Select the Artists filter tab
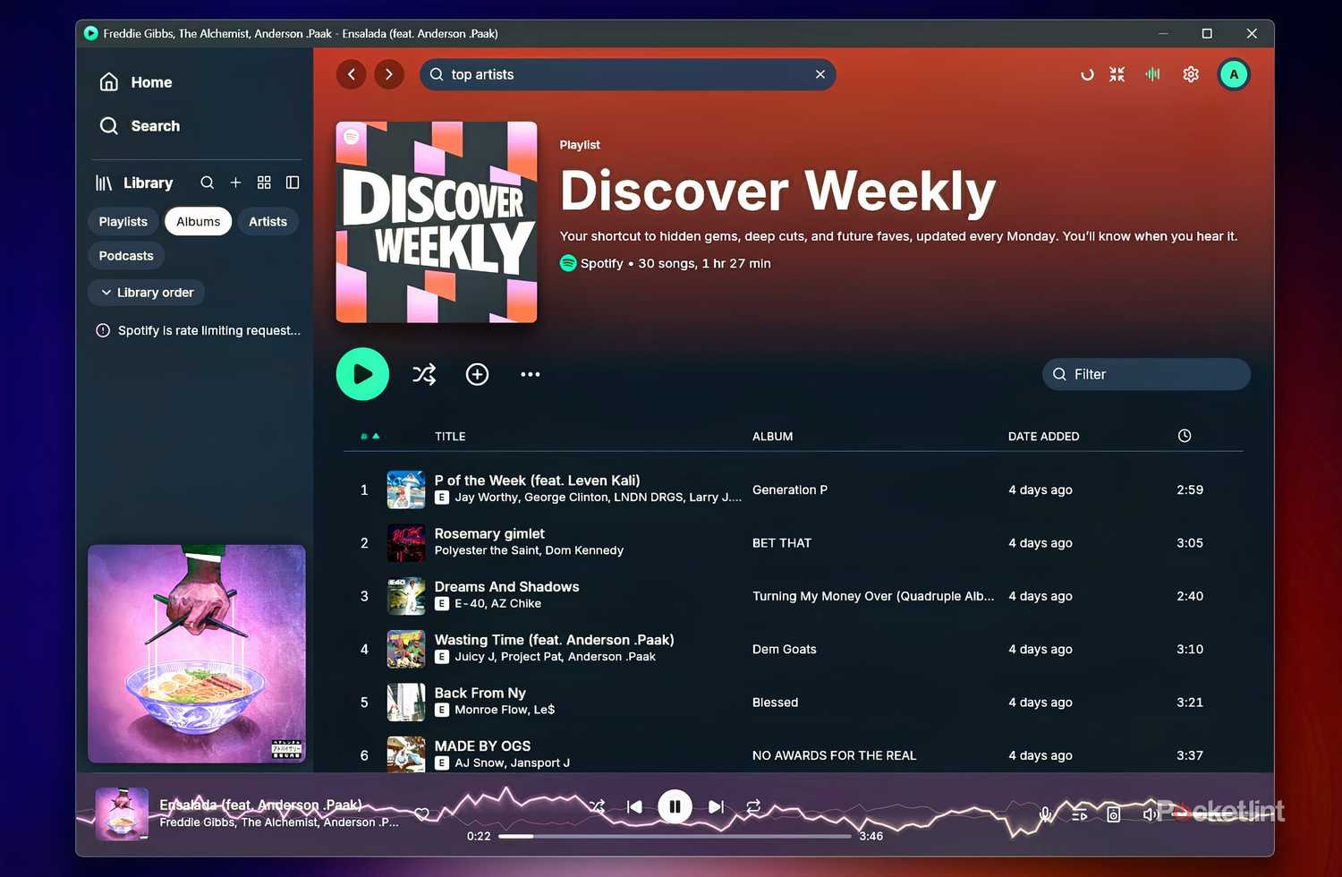The height and width of the screenshot is (877, 1342). 268,222
